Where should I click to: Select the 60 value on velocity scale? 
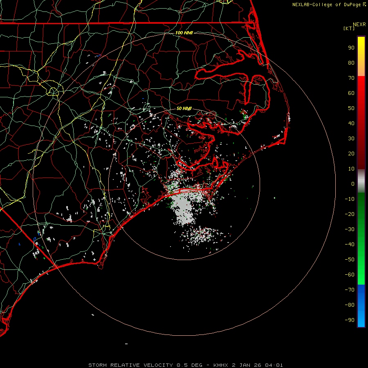351,93
